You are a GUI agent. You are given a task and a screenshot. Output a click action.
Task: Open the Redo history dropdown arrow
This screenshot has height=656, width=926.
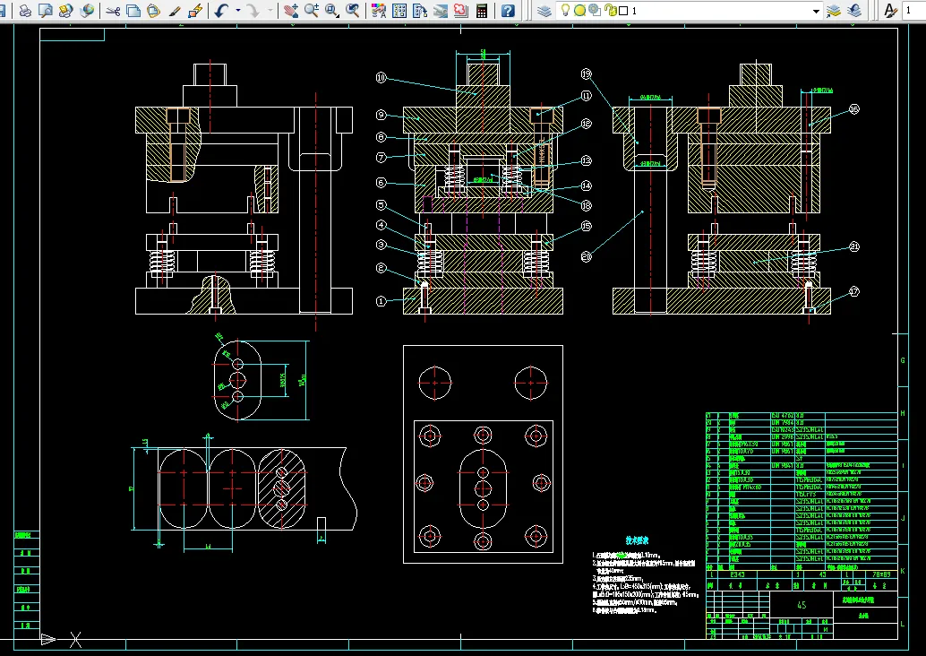point(271,11)
